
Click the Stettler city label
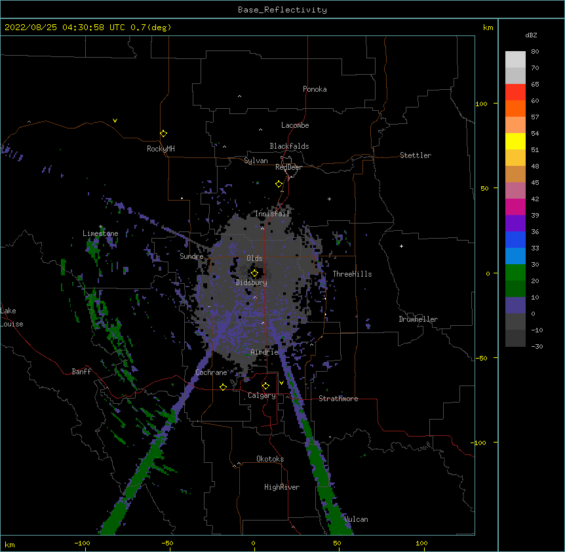point(415,155)
